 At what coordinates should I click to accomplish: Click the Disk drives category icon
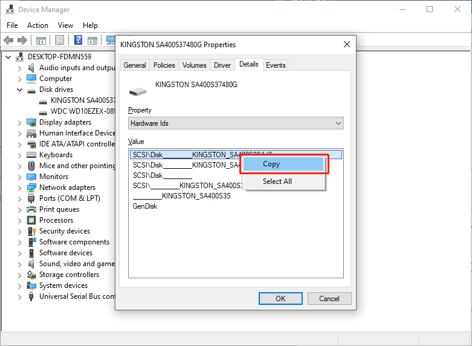point(31,90)
